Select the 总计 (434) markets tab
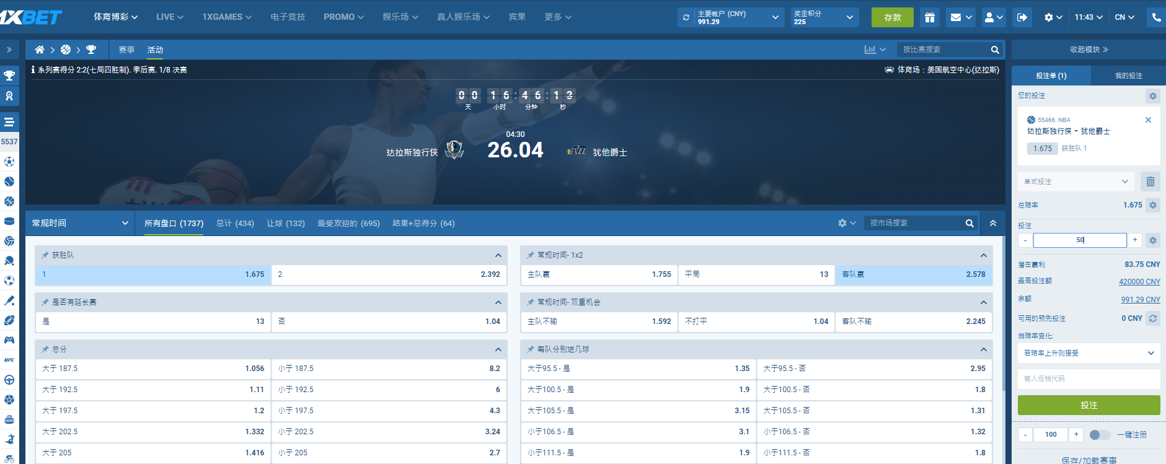The image size is (1166, 464). (235, 223)
